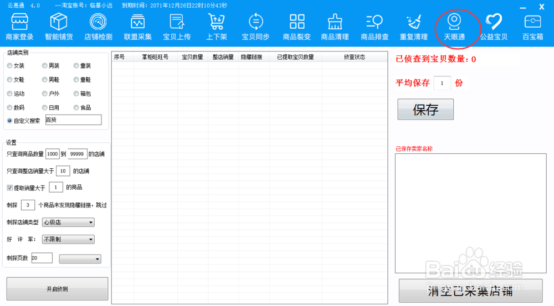Image resolution: width=554 pixels, height=306 pixels.
Task: Click the 提取销量大于 value field
Action: pos(56,188)
